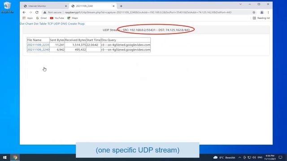Go back with the browser back arrow
The image size is (287, 161).
(x=24, y=13)
